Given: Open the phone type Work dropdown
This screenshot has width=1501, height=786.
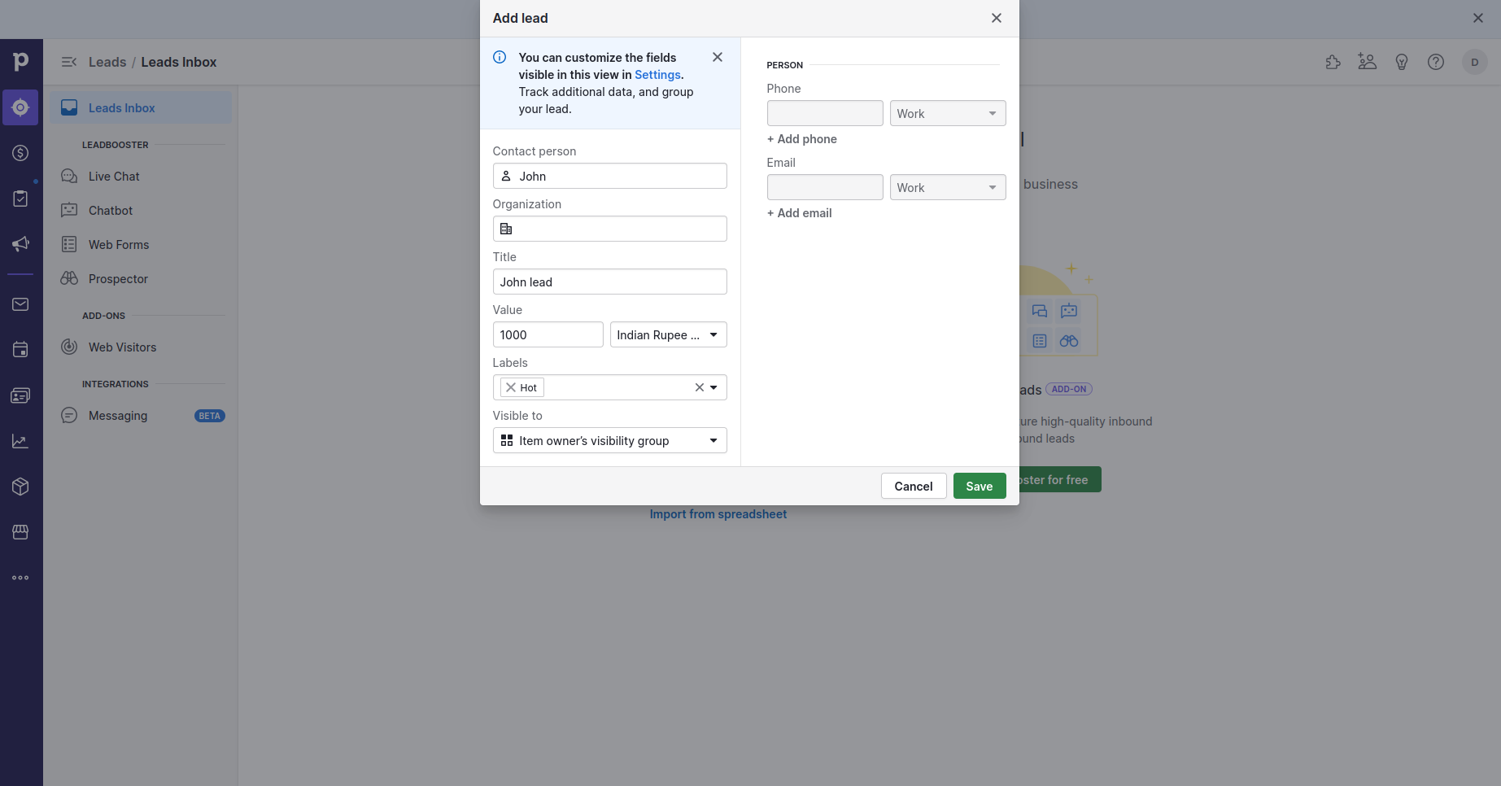Looking at the screenshot, I should point(947,113).
